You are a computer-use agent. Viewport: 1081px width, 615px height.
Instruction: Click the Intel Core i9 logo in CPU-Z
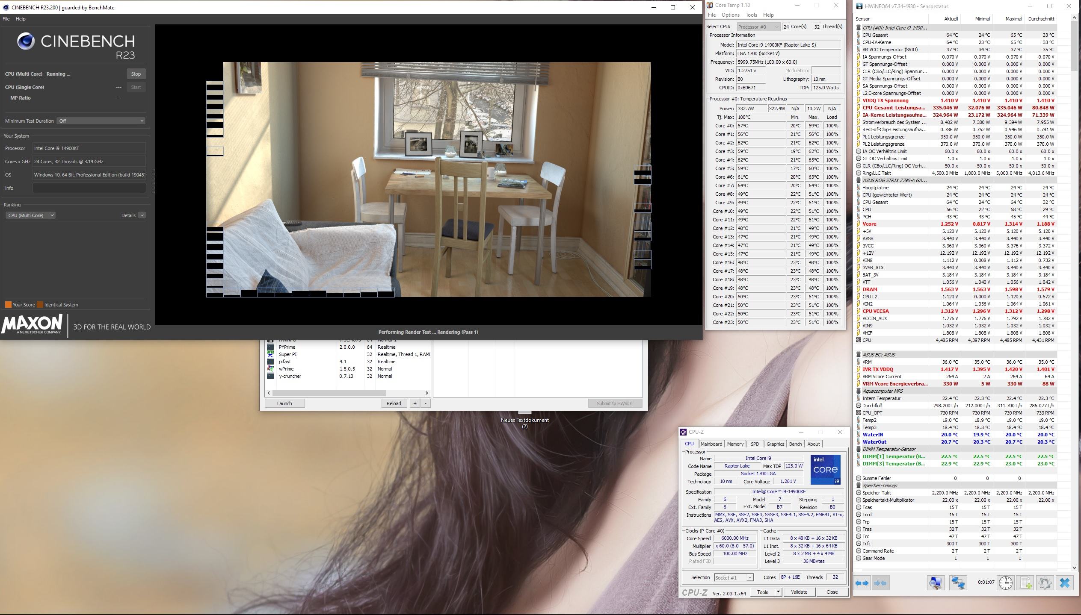[x=825, y=469]
